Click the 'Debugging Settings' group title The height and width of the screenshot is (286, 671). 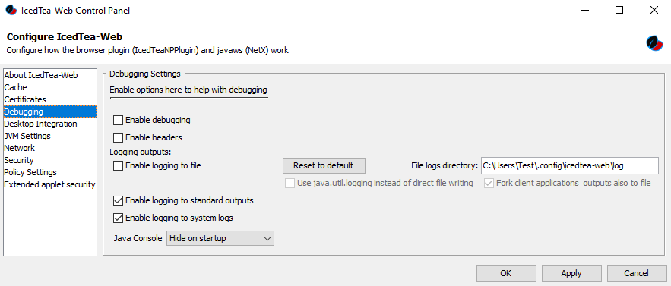[145, 74]
